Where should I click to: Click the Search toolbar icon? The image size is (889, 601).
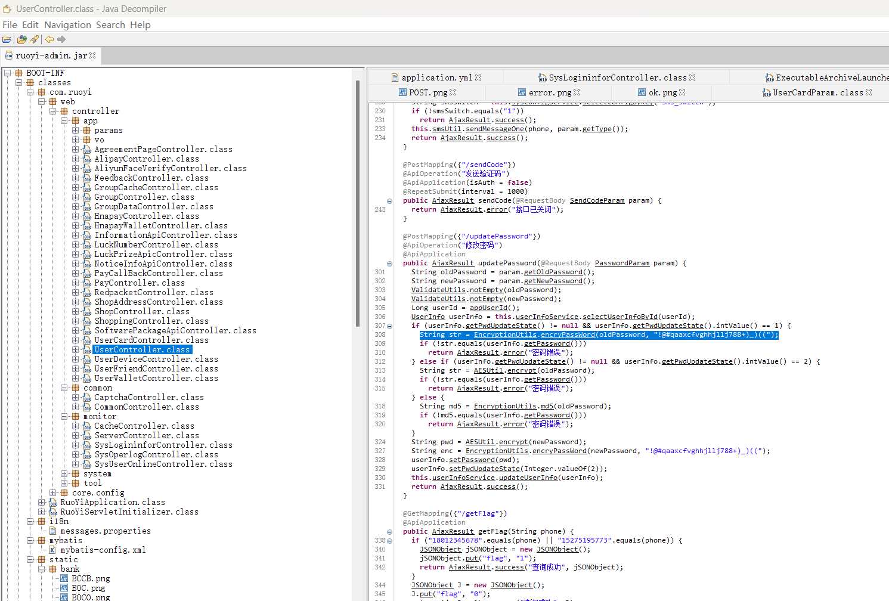(x=34, y=39)
